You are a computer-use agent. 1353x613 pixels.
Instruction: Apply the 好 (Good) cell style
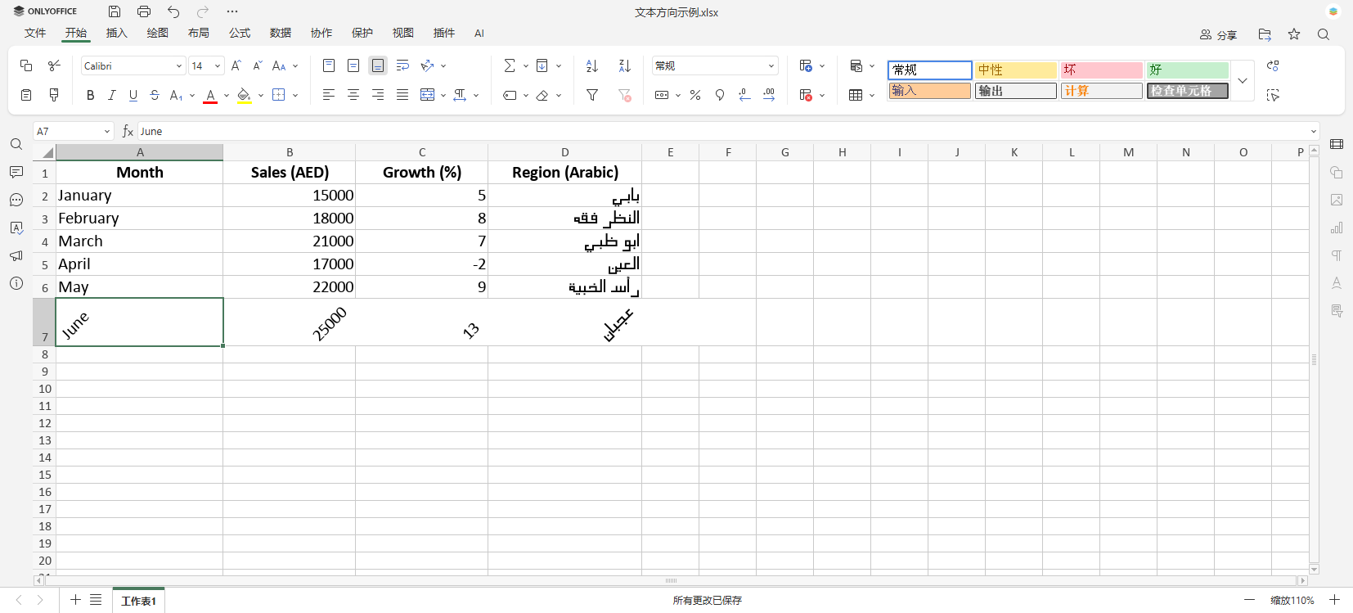click(x=1187, y=70)
